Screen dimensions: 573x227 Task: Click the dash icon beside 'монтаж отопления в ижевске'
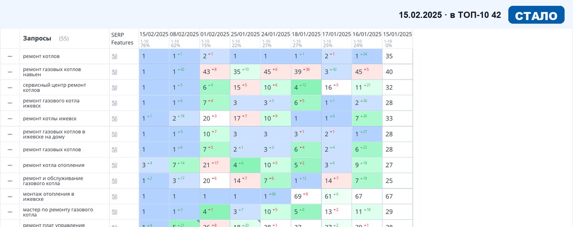pyautogui.click(x=10, y=196)
